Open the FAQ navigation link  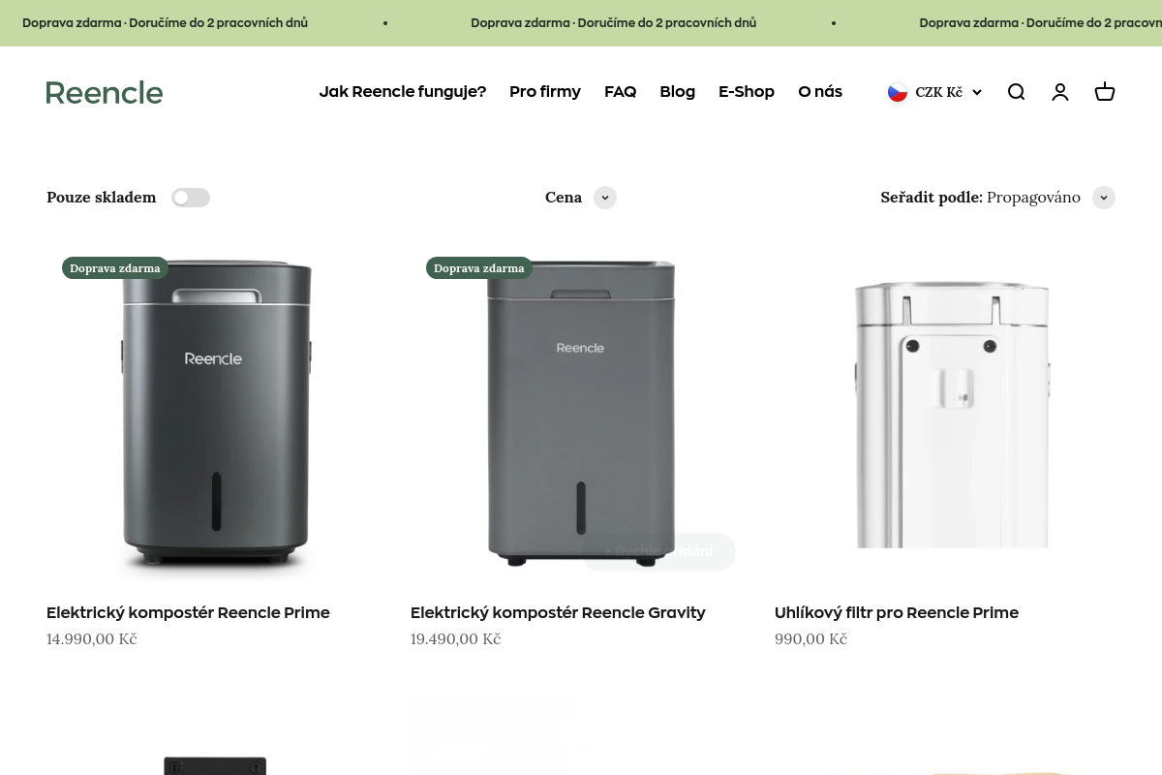click(620, 92)
